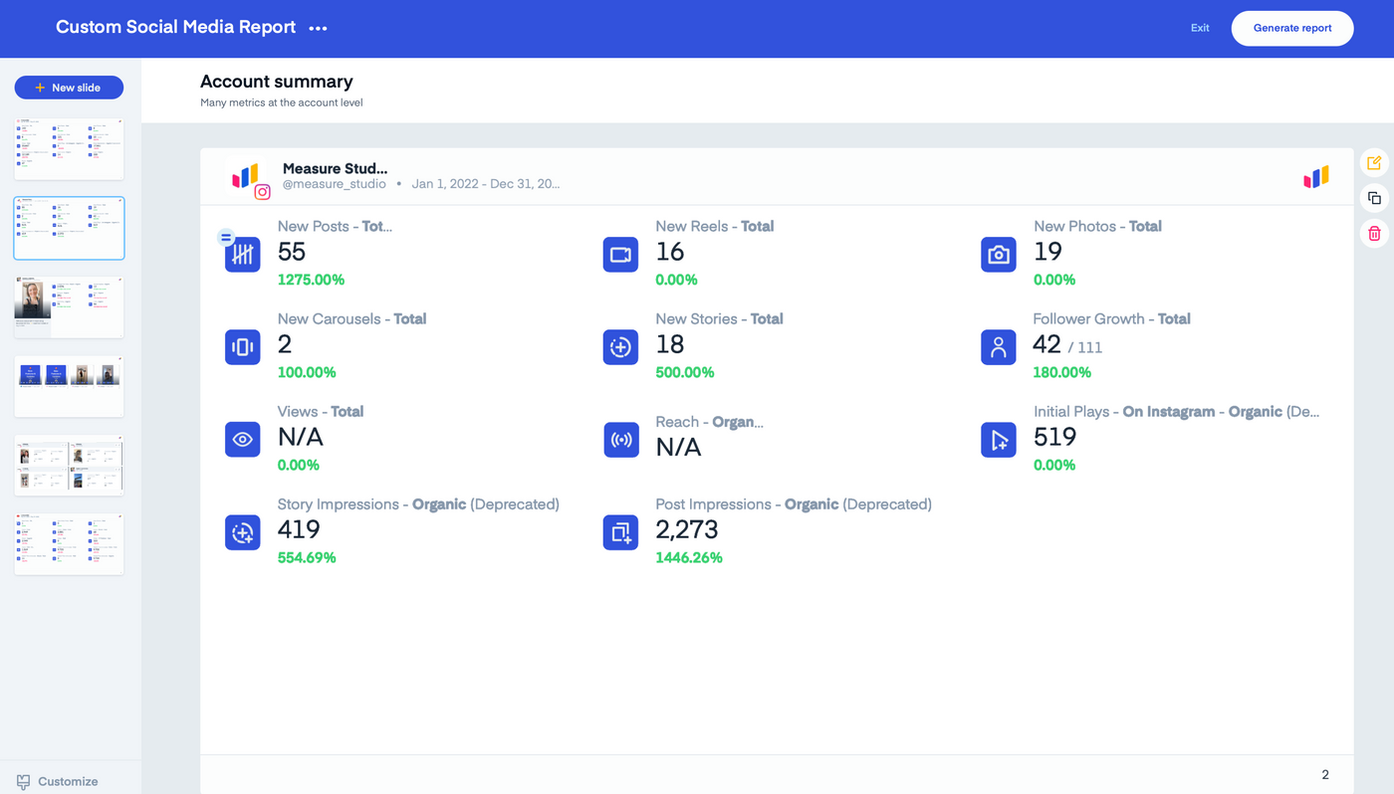Click the Post Impressions value 2,273
The image size is (1394, 794).
click(x=687, y=530)
